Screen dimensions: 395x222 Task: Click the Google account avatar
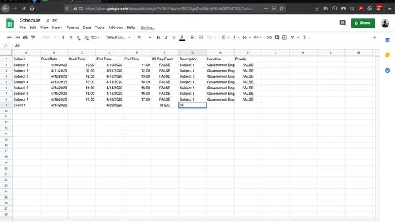click(385, 23)
